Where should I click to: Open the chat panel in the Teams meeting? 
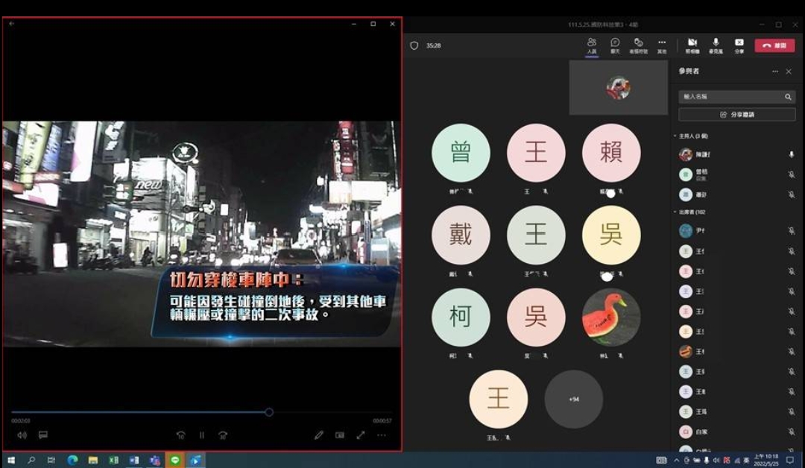point(615,45)
